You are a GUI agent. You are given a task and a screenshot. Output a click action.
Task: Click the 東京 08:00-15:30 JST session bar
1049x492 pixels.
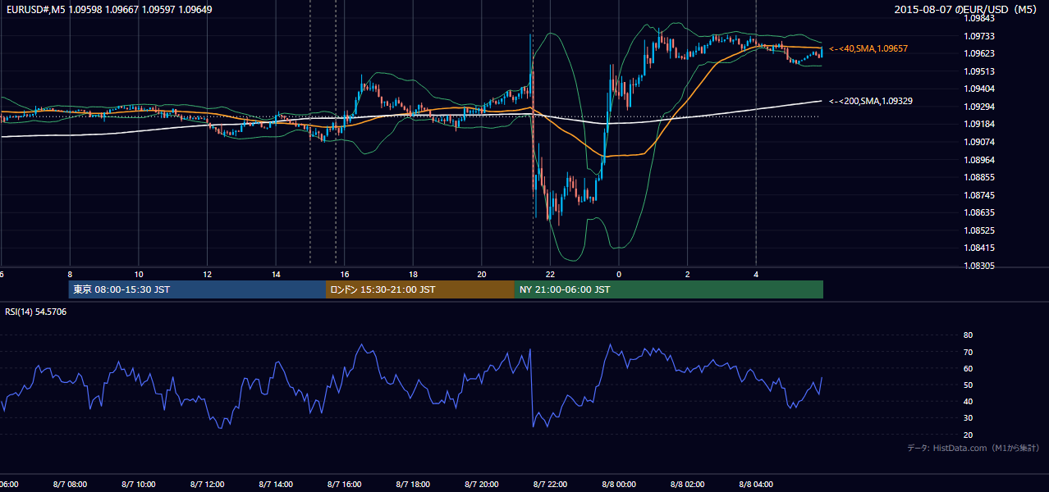[x=197, y=289]
